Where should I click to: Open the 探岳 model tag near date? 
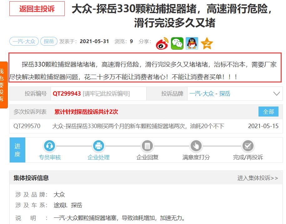point(49,41)
